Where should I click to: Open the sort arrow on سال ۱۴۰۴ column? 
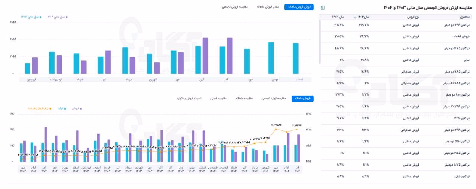355,17
